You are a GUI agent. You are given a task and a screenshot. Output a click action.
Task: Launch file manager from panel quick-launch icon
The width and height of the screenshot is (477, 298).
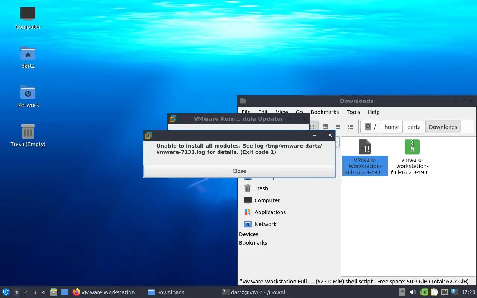(x=54, y=292)
